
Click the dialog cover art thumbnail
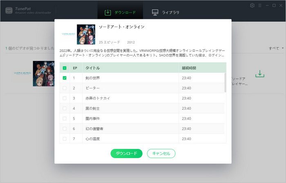[x=86, y=34]
